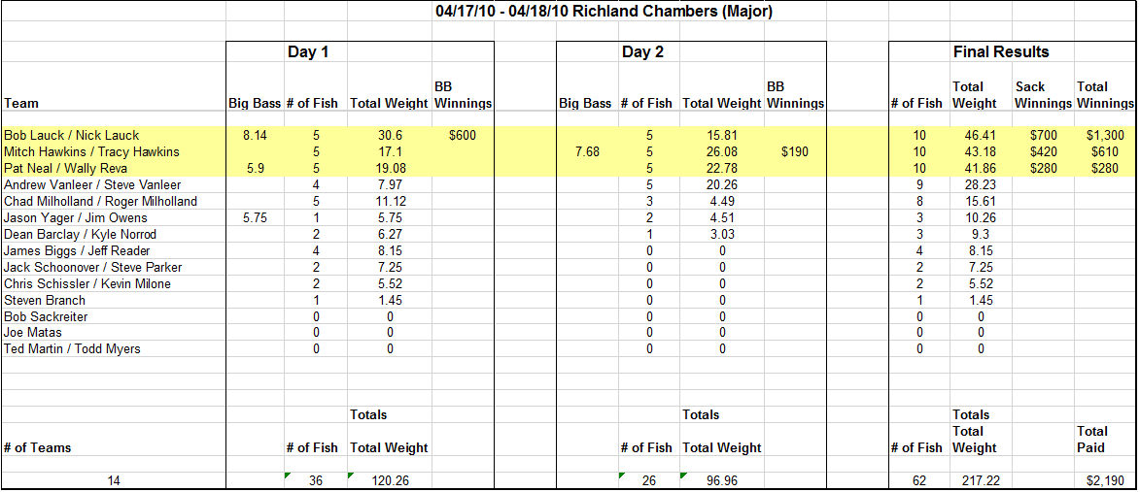1140x492 pixels.
Task: Select the Final Results header cell
Action: 1001,52
